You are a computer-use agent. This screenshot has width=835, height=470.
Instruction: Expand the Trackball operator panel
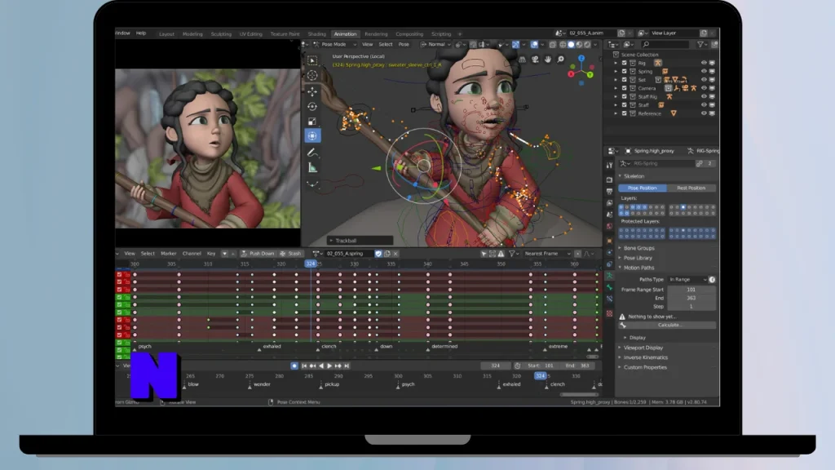(x=360, y=241)
